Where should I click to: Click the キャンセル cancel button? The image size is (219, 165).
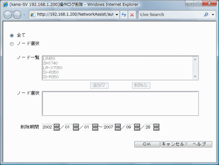click(x=173, y=144)
